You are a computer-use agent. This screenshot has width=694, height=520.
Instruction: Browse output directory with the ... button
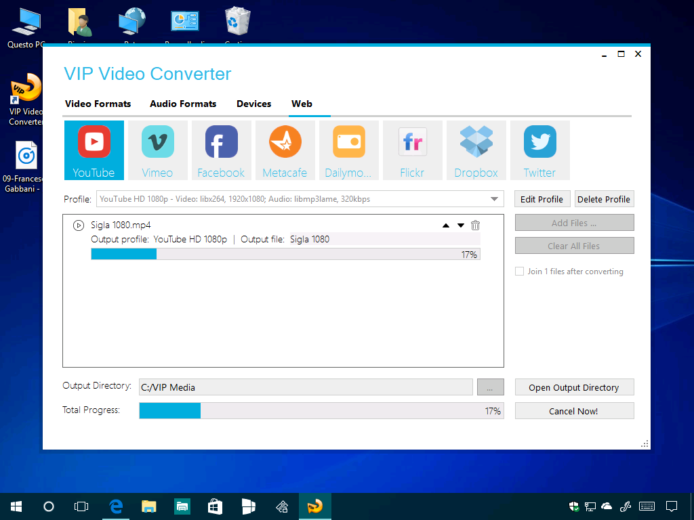coord(491,387)
